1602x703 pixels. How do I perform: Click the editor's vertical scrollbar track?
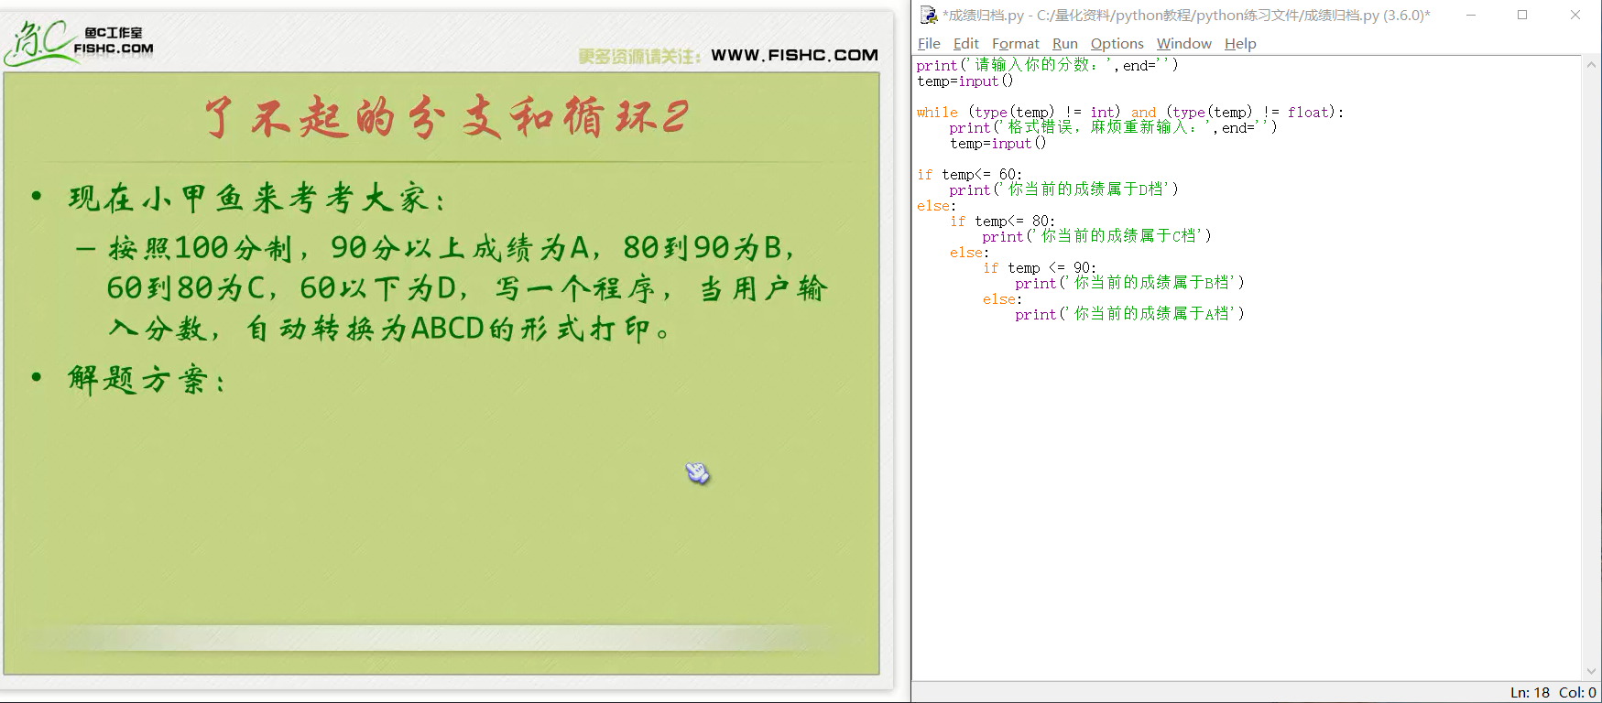(1592, 366)
